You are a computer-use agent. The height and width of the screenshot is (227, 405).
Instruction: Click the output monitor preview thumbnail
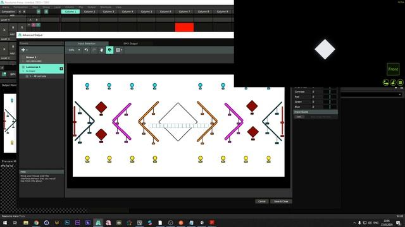tap(10, 124)
